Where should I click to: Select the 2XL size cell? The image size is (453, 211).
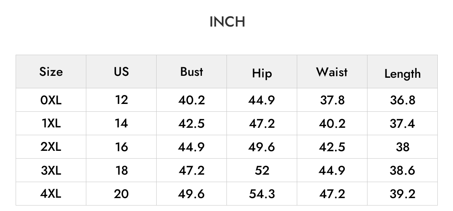point(51,147)
